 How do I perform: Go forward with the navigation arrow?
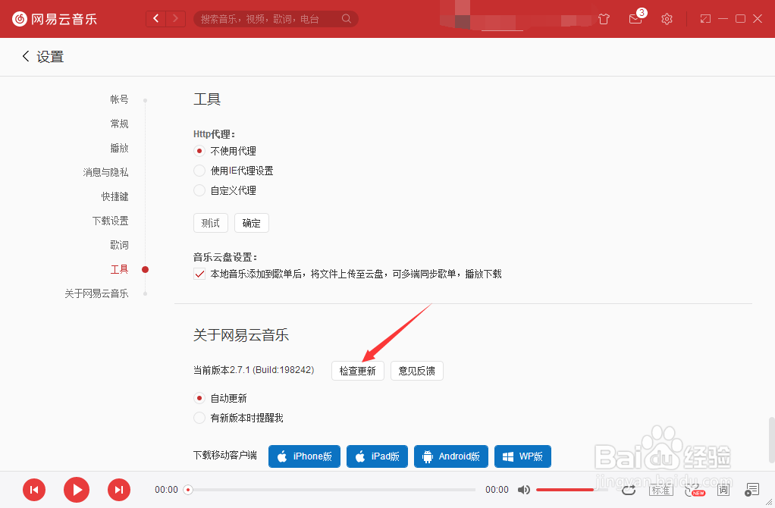click(175, 19)
